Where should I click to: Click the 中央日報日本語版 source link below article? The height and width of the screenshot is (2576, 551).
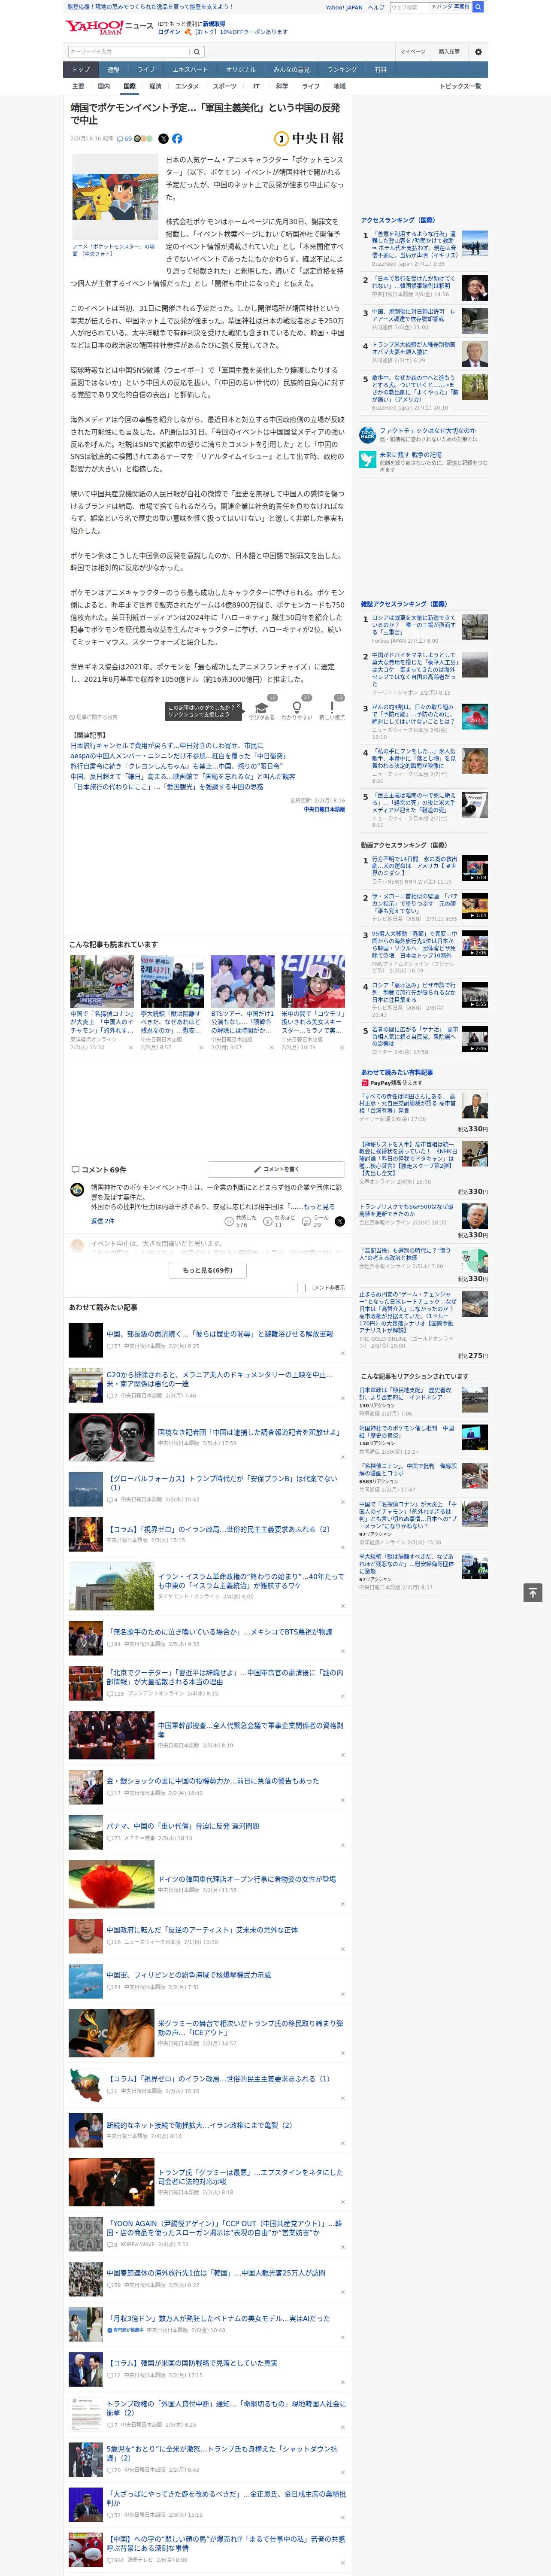324,809
